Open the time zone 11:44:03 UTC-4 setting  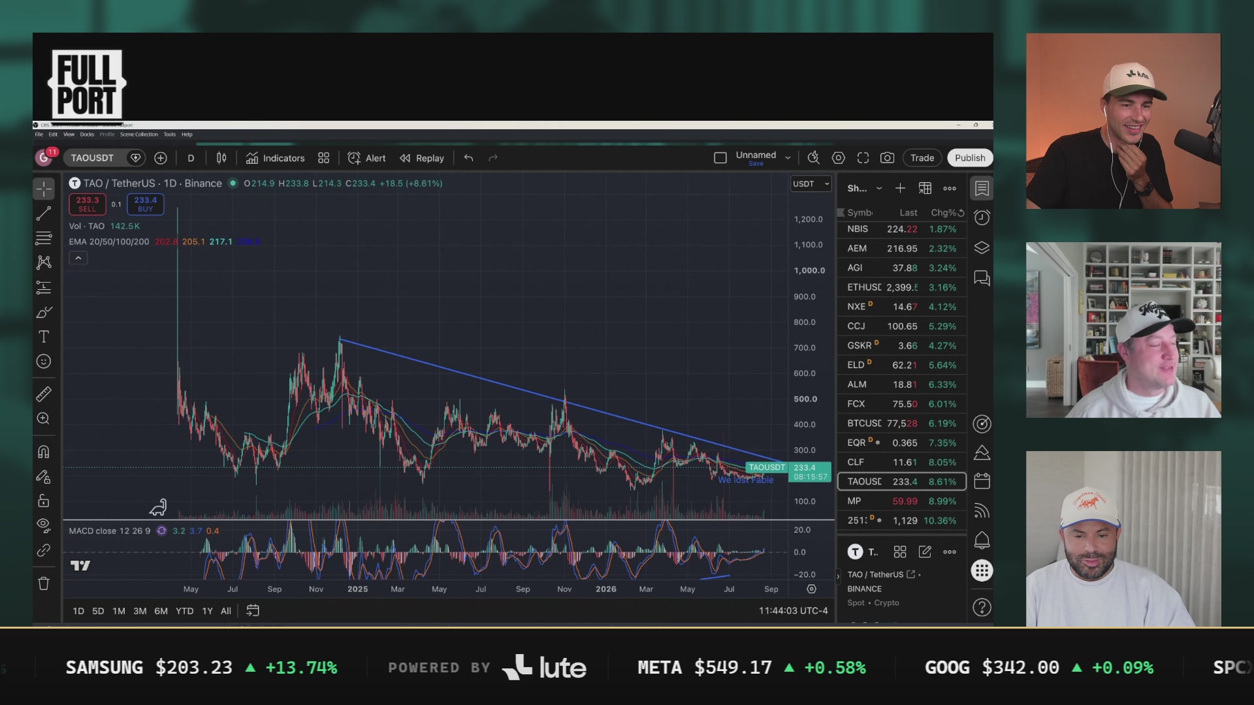click(x=793, y=611)
